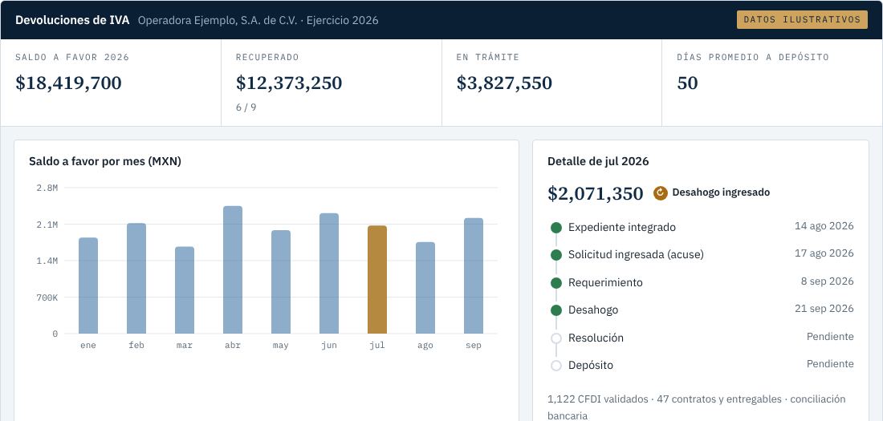Click the 6 / 9 recovered count

point(246,107)
